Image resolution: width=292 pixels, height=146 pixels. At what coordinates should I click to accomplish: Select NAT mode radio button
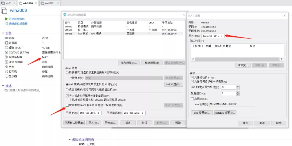67,84
